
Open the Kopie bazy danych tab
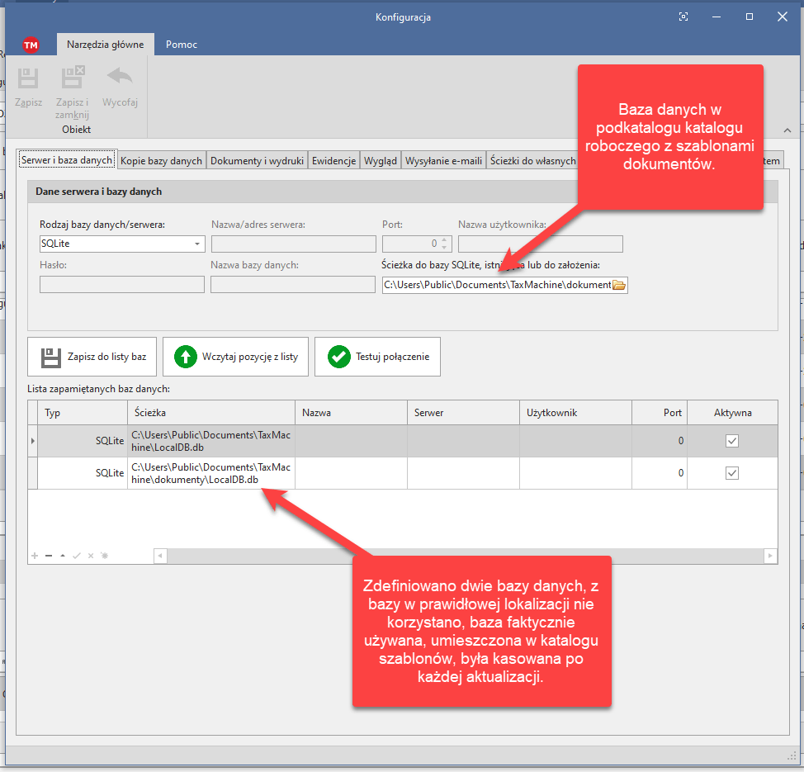(162, 161)
